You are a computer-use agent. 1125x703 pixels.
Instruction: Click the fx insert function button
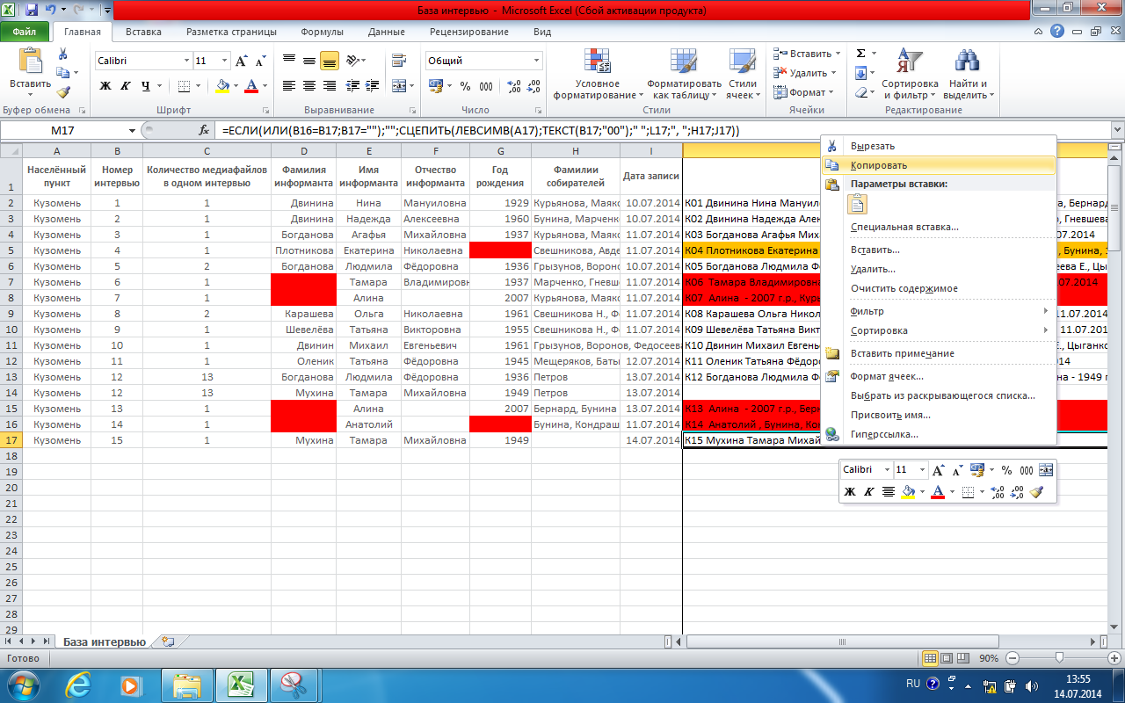(204, 130)
